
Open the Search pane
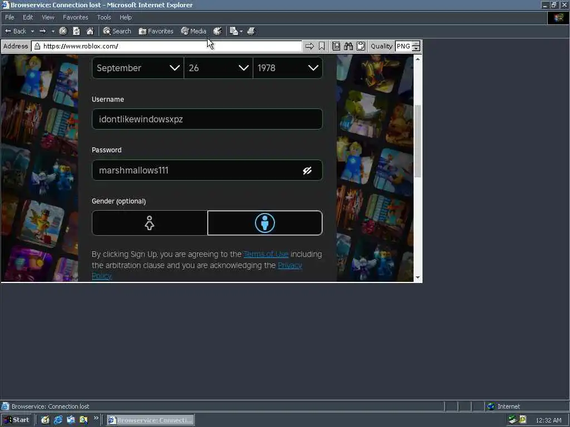[117, 31]
